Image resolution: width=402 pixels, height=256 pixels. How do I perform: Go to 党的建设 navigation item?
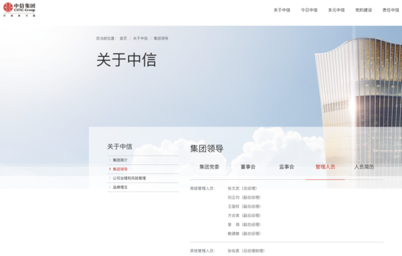pos(364,10)
